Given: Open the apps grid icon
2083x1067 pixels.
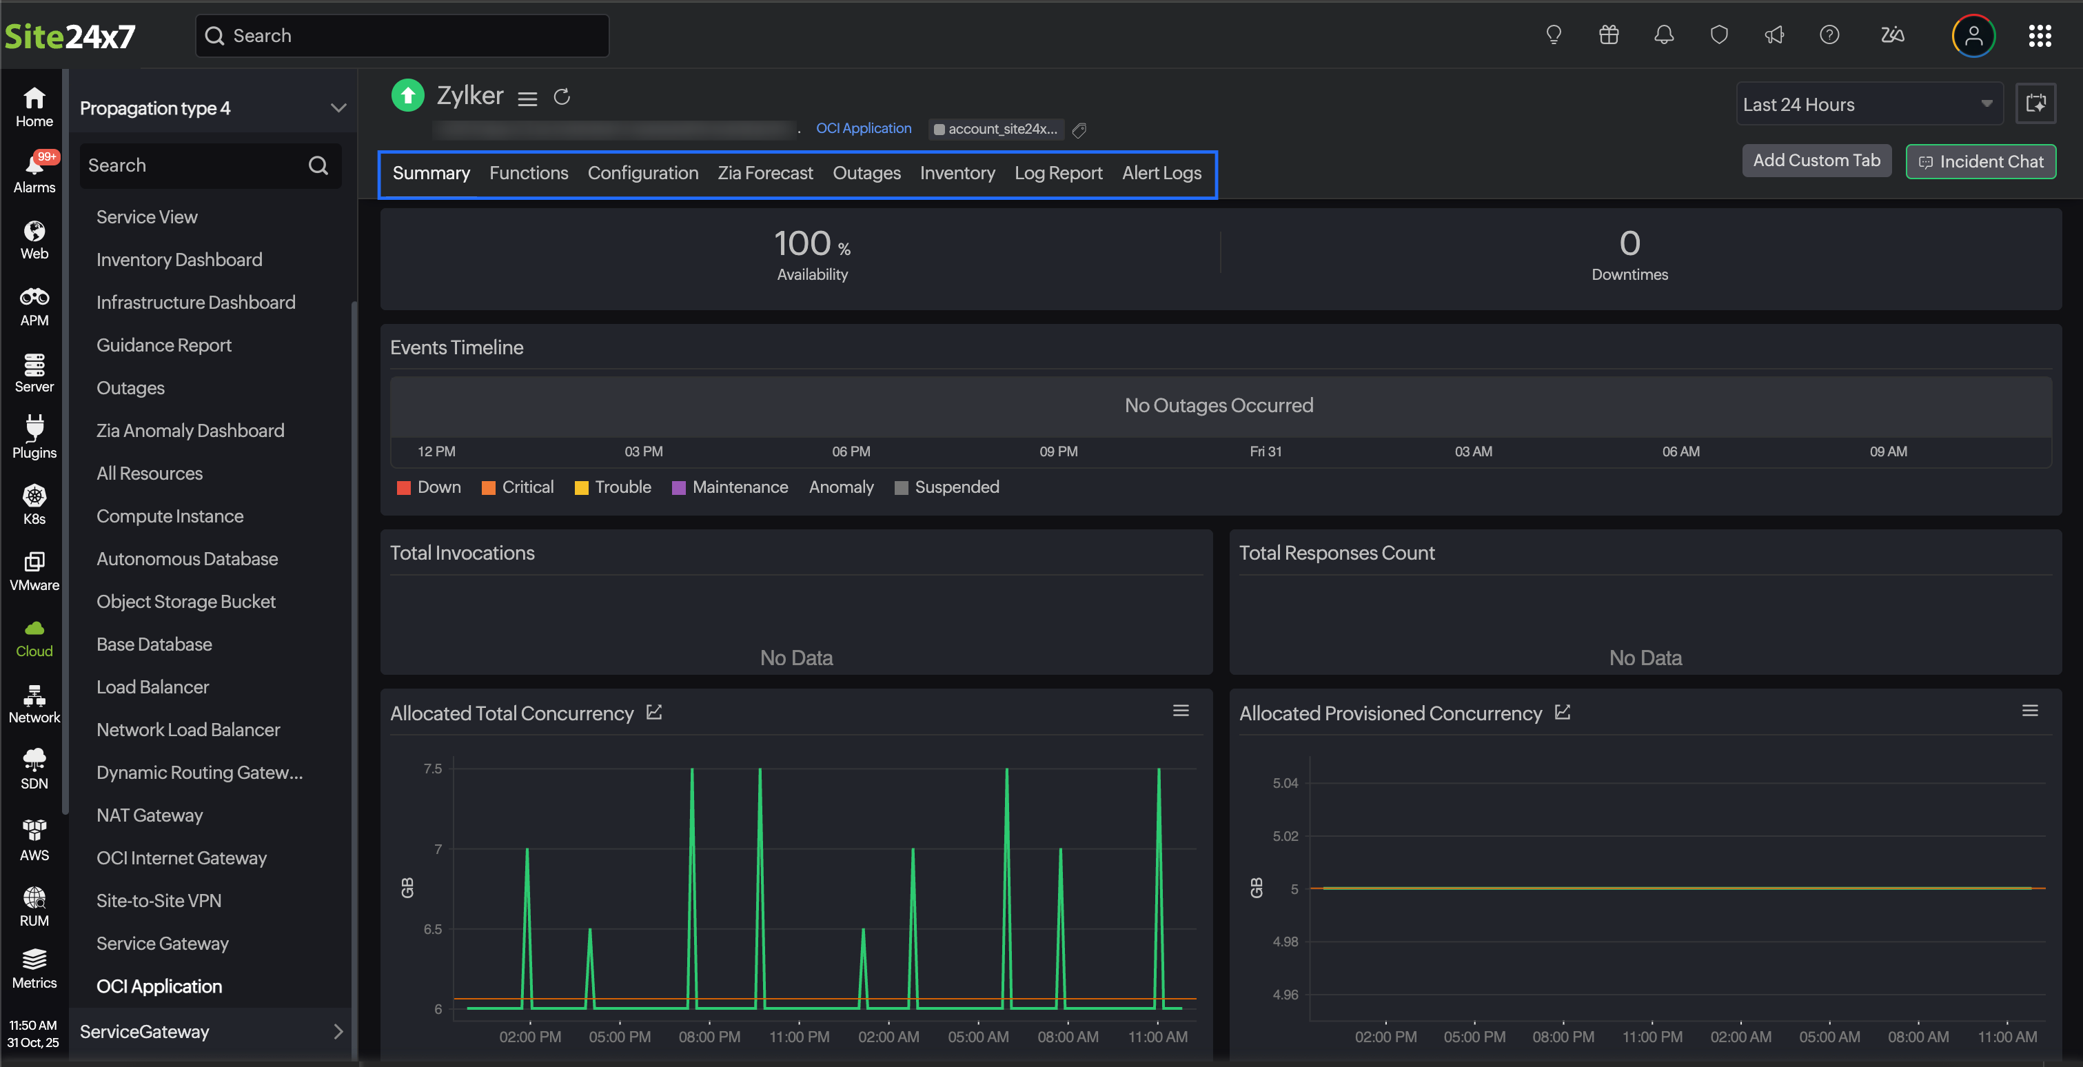Looking at the screenshot, I should [x=2040, y=36].
